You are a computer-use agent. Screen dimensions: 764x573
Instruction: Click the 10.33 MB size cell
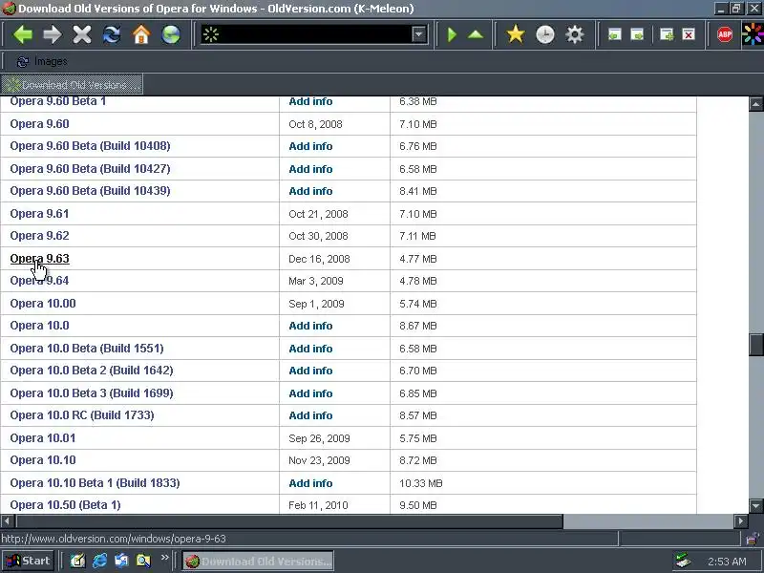(x=420, y=483)
